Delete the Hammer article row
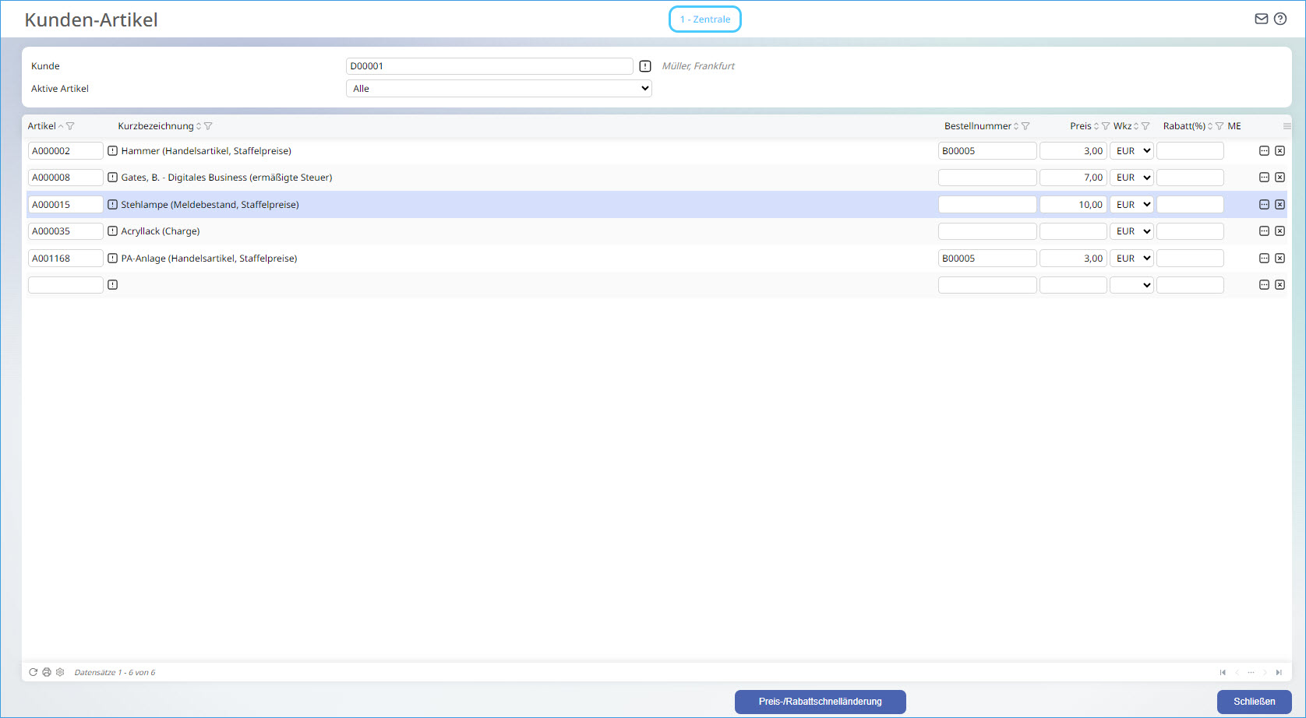The height and width of the screenshot is (718, 1306). click(x=1280, y=151)
